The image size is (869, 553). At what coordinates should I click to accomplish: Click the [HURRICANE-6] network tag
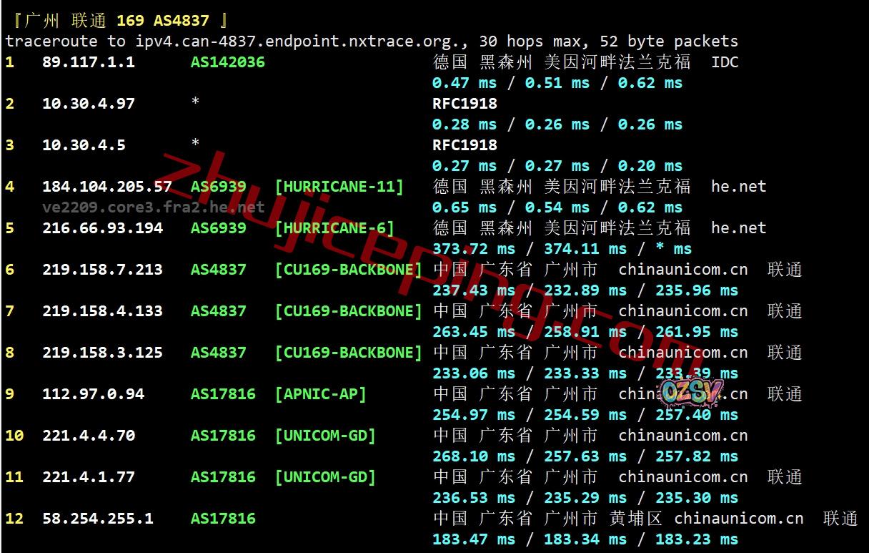334,228
